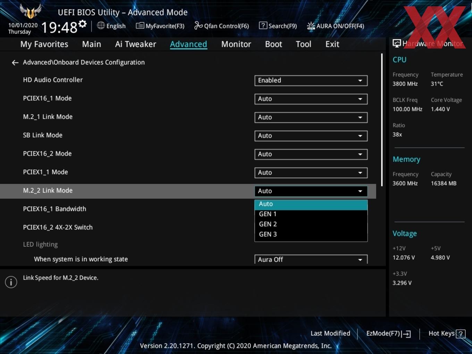The height and width of the screenshot is (354, 472).
Task: Open Qfan Control(F6)
Action: coord(221,26)
